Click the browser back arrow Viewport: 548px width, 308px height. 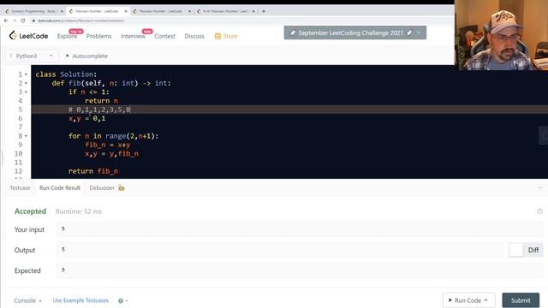coord(6,21)
